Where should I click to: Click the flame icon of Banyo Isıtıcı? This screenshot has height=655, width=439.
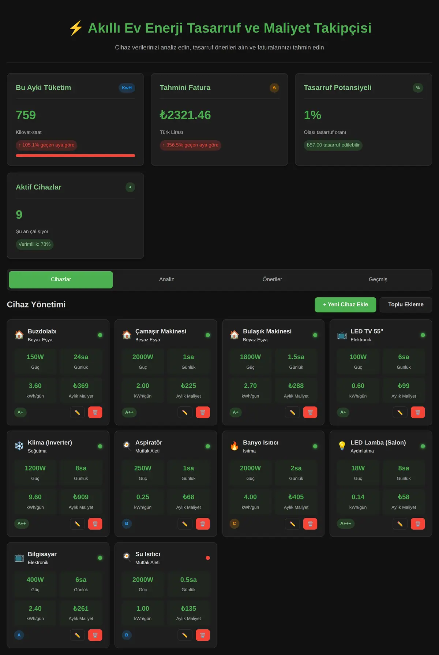pyautogui.click(x=234, y=446)
